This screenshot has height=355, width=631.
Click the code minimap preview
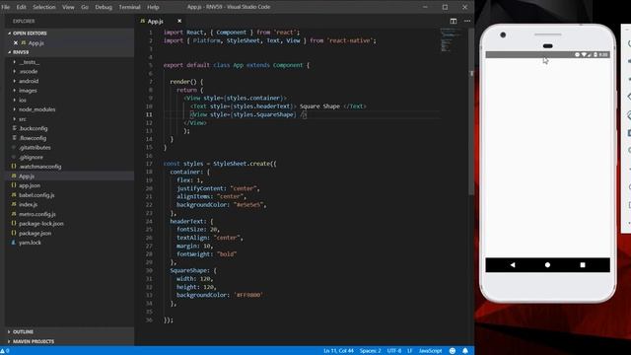tap(450, 40)
